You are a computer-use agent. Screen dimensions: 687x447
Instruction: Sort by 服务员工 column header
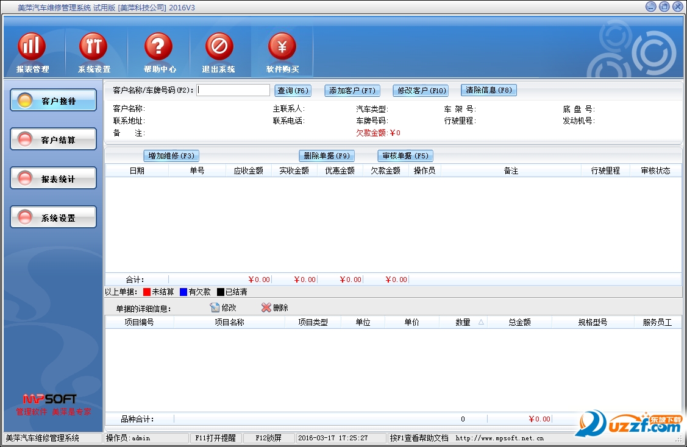tap(657, 322)
